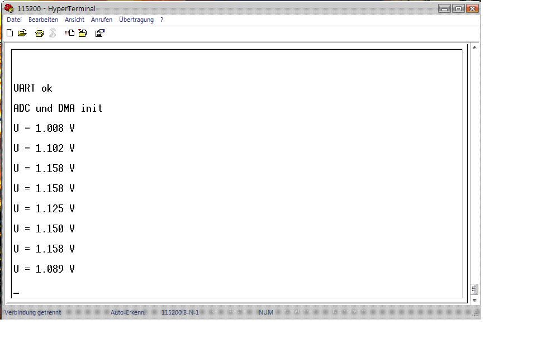Screen dimensions: 537x362
Task: Click the 'U = 1.102 V' reading
Action: 44,148
